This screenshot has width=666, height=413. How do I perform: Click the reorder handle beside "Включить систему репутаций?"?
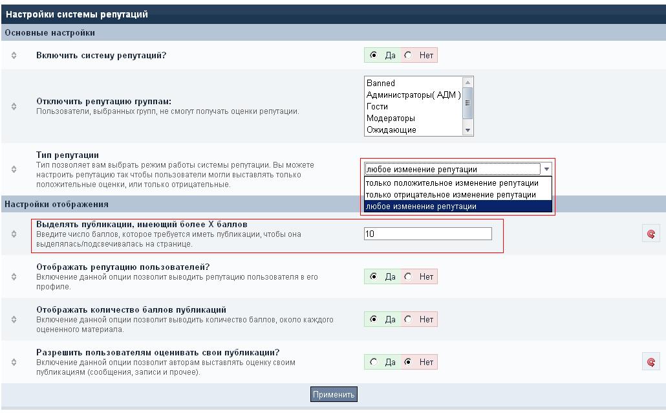coord(14,56)
